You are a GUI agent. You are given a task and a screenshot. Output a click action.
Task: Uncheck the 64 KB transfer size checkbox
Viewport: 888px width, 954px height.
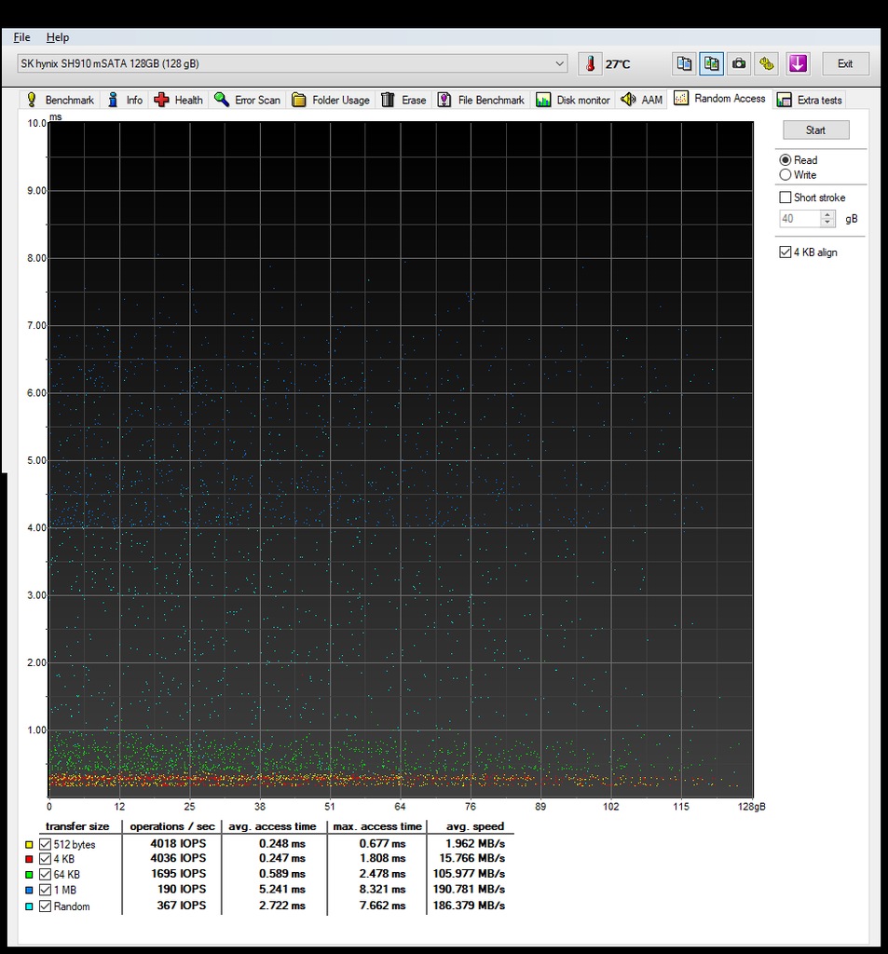point(45,874)
